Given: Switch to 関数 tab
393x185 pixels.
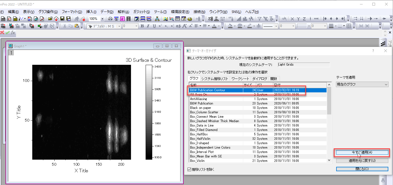Looking at the screenshot, I should [274, 79].
